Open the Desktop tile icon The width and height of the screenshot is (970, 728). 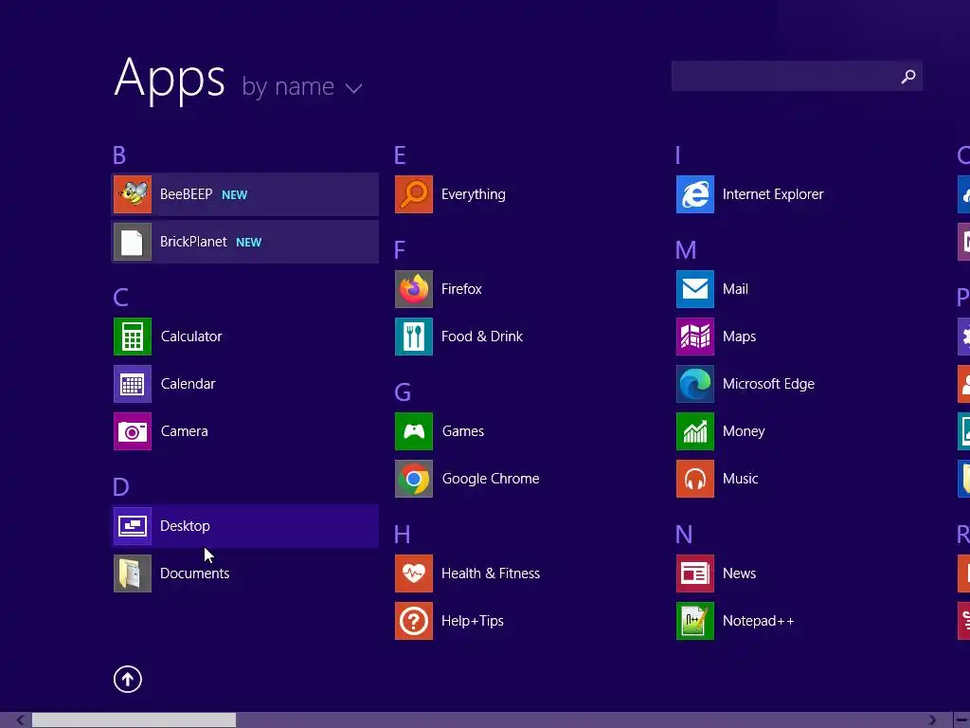[x=133, y=526]
